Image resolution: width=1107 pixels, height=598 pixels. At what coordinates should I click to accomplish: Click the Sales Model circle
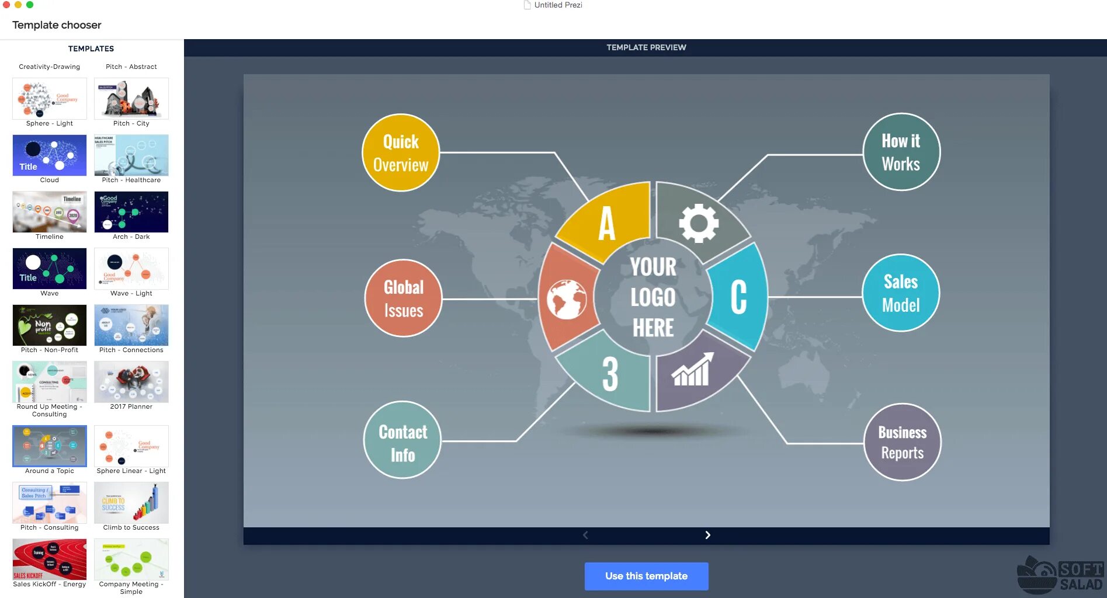coord(901,293)
